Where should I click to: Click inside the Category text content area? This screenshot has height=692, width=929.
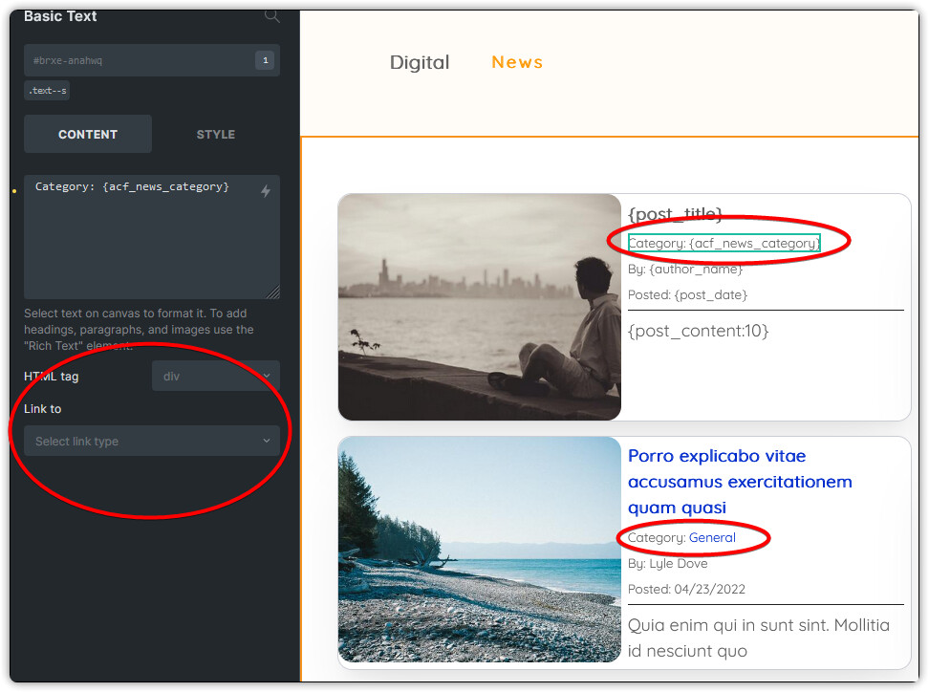[152, 236]
